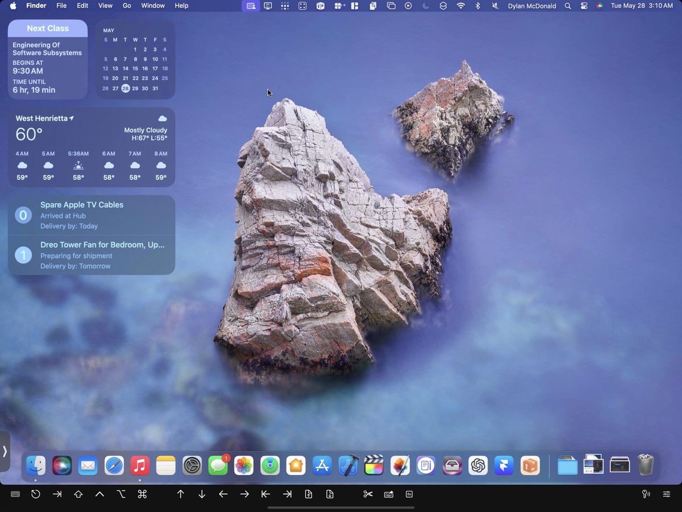Open Find My from the dock
Image resolution: width=682 pixels, height=512 pixels.
click(x=270, y=465)
